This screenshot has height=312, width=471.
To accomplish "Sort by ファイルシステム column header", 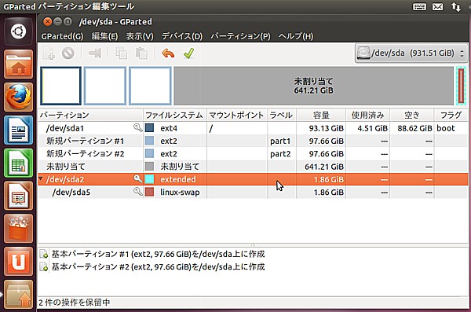I will [x=175, y=116].
